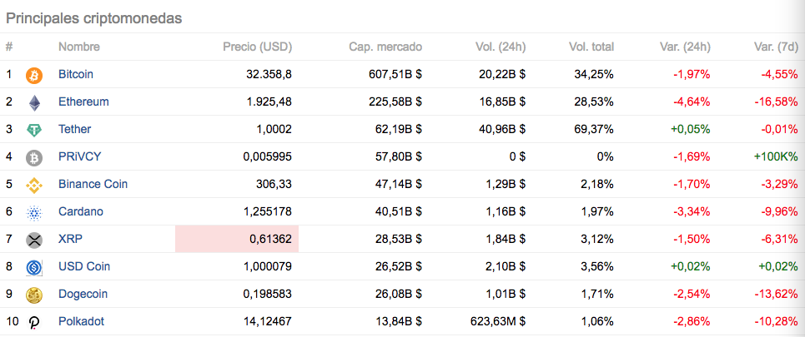Click PRiVCY 7d change +100K%
The image size is (805, 337).
tap(776, 156)
